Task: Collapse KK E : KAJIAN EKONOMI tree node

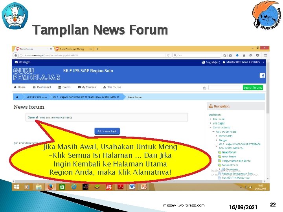Action: tap(217, 146)
